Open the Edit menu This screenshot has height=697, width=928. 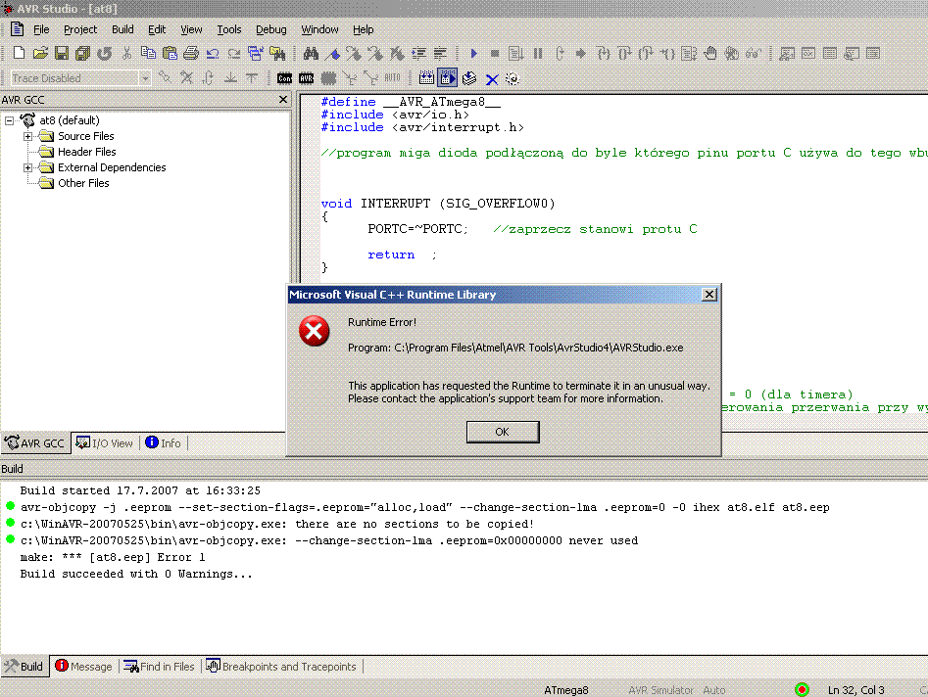click(x=156, y=29)
